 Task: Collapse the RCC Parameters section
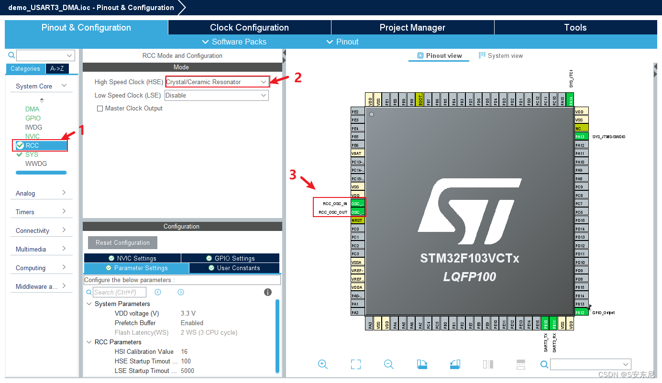(89, 342)
